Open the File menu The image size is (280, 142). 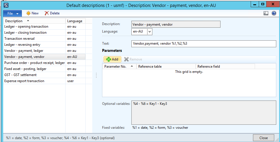point(10,14)
